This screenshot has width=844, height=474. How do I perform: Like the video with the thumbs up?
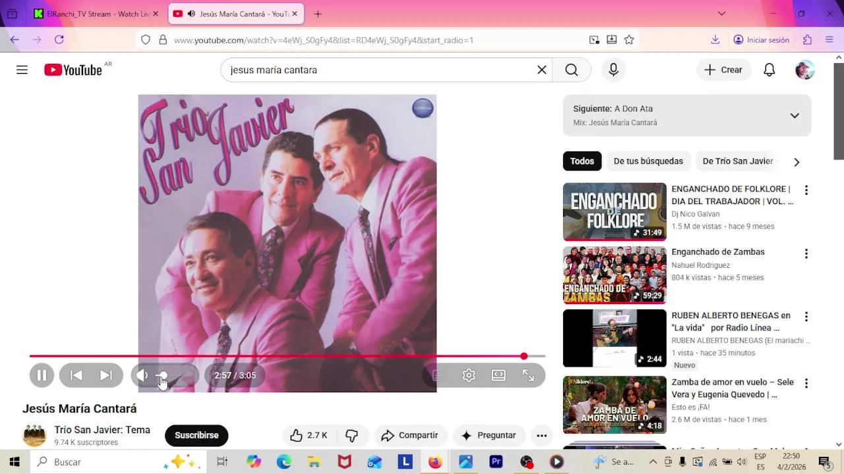pos(309,435)
